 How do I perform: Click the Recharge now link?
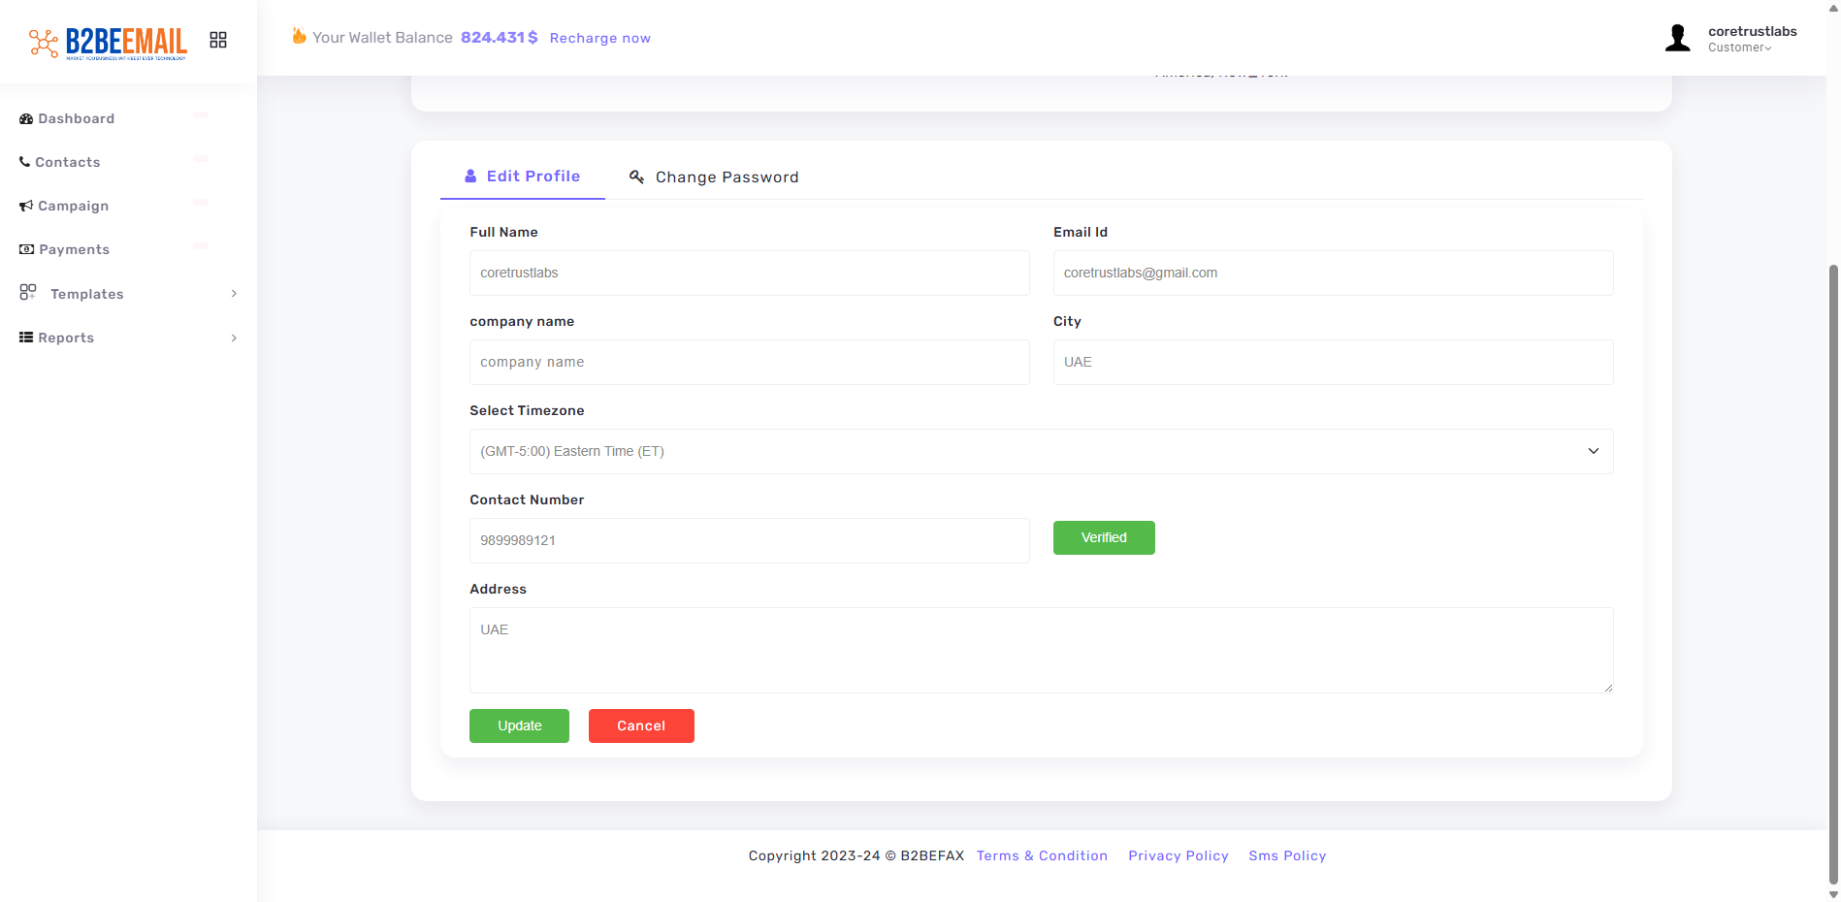pos(599,38)
